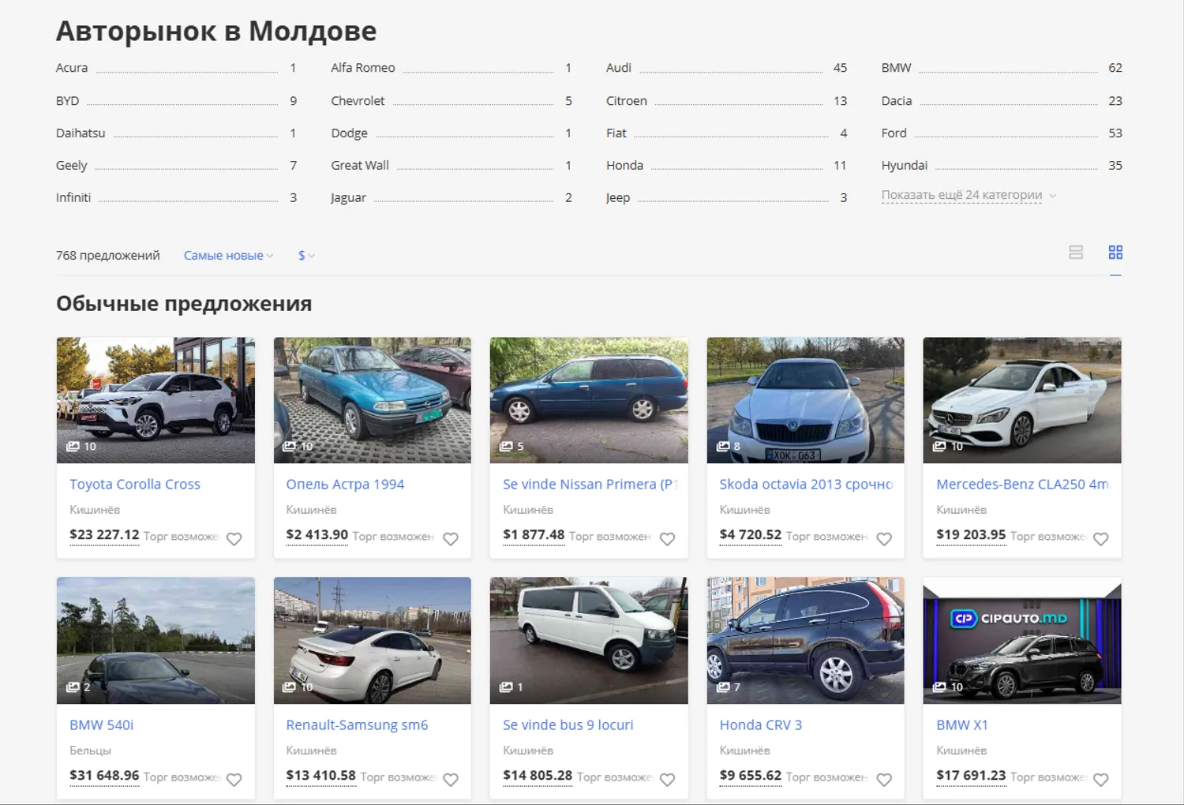Open the Опель Астра 1994 title link
The image size is (1184, 805).
[x=345, y=485]
